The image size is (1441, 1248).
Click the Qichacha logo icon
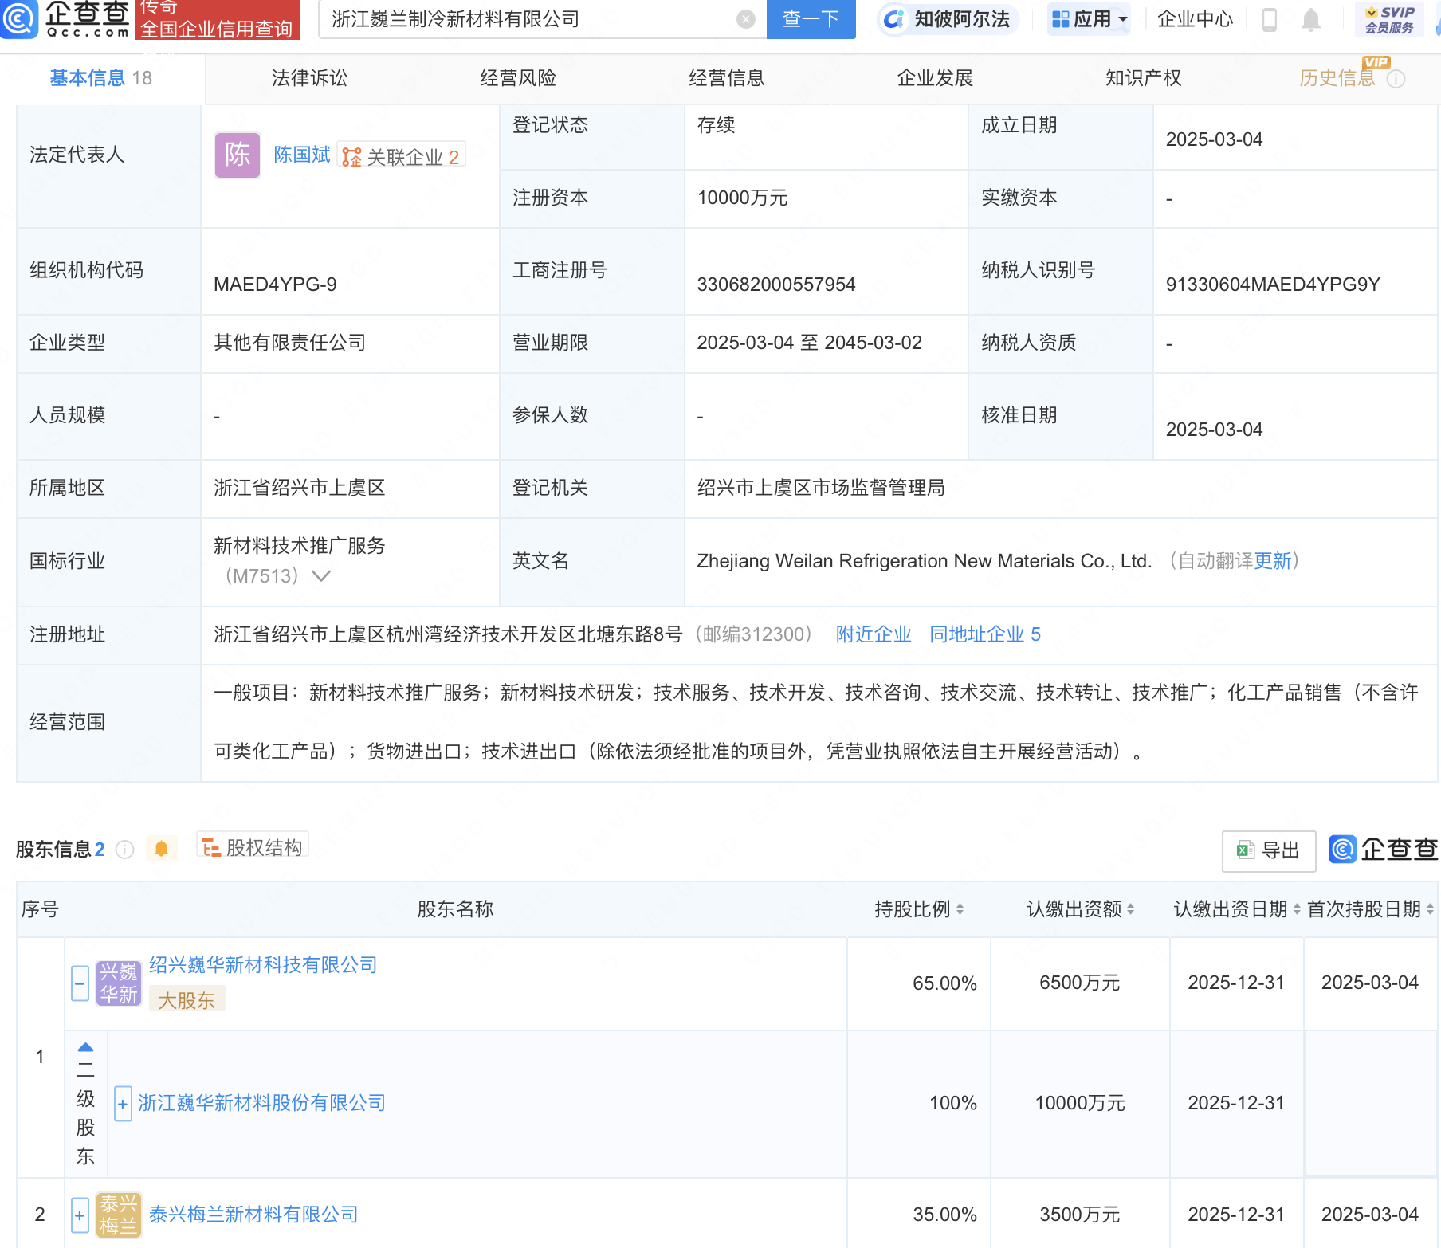pyautogui.click(x=19, y=19)
